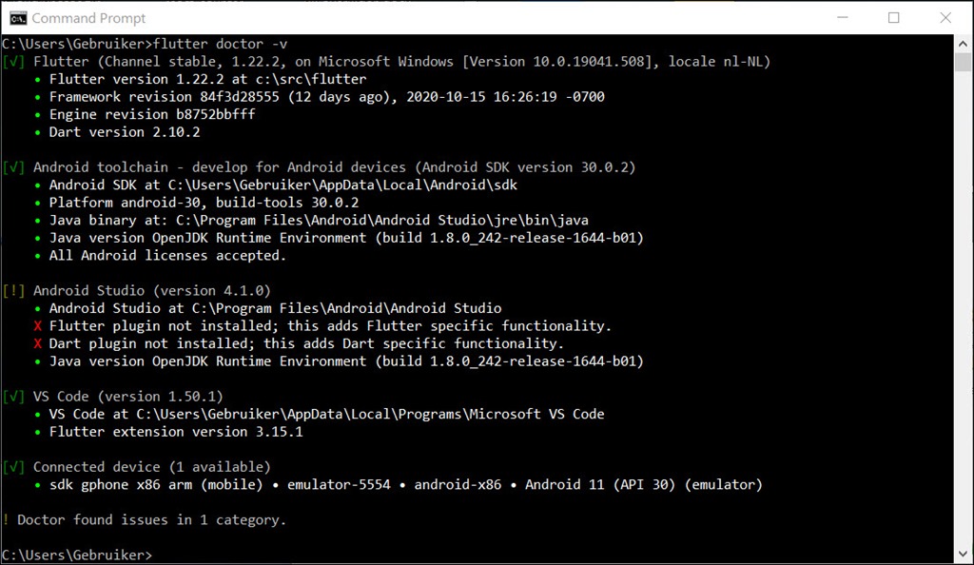Click the warning mark beside Android Studio
This screenshot has width=974, height=565.
[x=13, y=290]
